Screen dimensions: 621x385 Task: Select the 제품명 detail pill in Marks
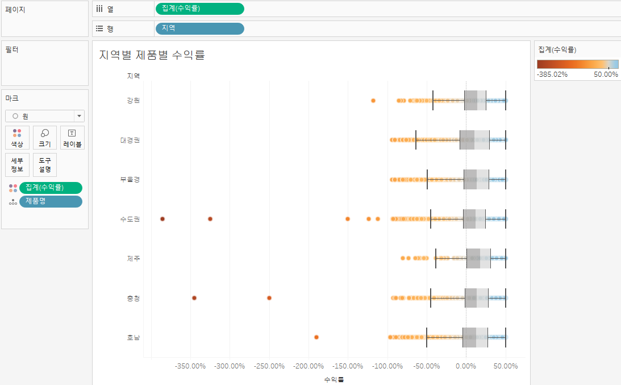[51, 201]
